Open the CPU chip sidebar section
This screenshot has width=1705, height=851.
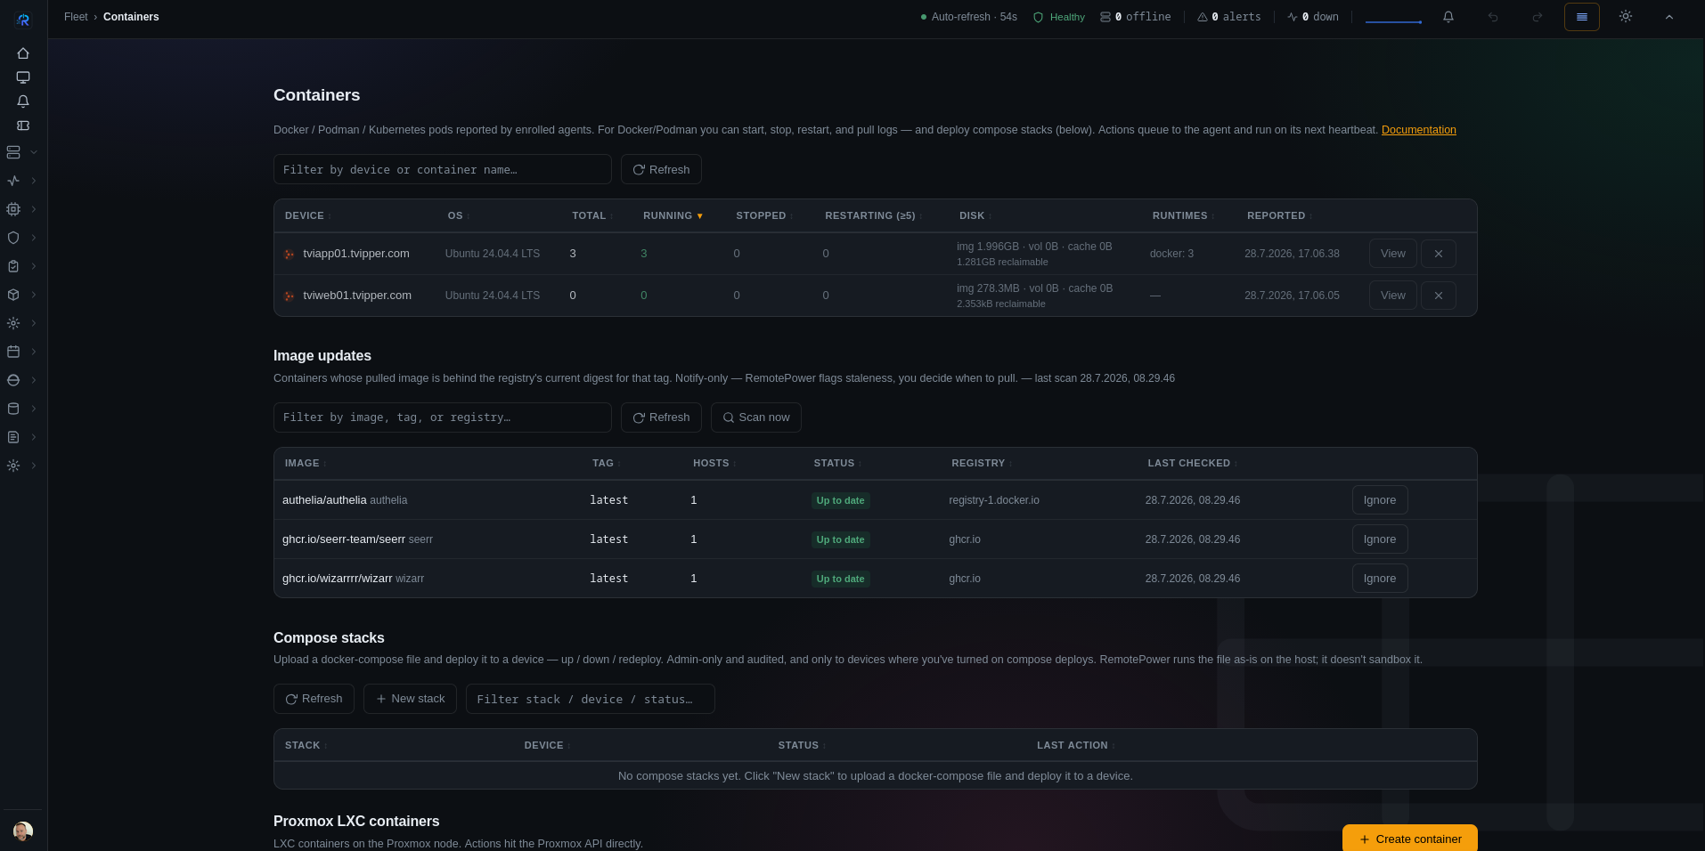coord(13,209)
